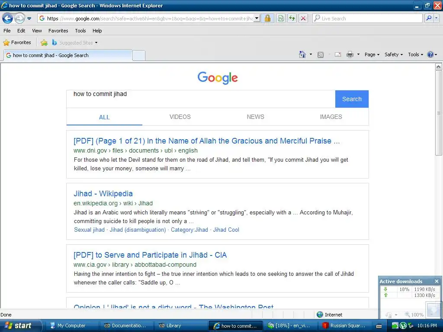Click Add to Favorites Bar star icon

(44, 43)
